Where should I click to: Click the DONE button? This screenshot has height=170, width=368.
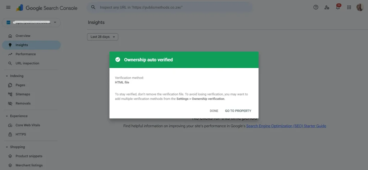214,111
